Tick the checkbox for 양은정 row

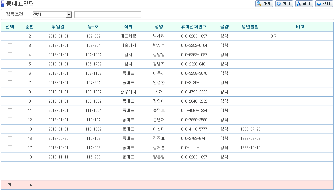(x=10, y=157)
